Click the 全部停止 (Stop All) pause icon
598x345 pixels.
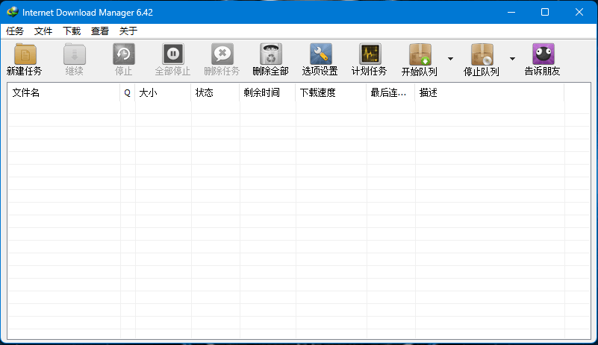[x=172, y=54]
